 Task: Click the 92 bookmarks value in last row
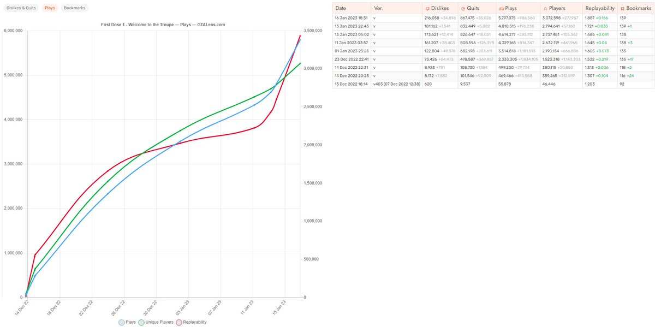pyautogui.click(x=623, y=84)
